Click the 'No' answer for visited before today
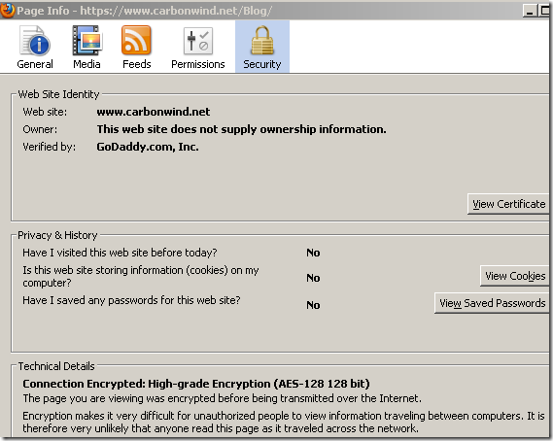 [x=313, y=253]
